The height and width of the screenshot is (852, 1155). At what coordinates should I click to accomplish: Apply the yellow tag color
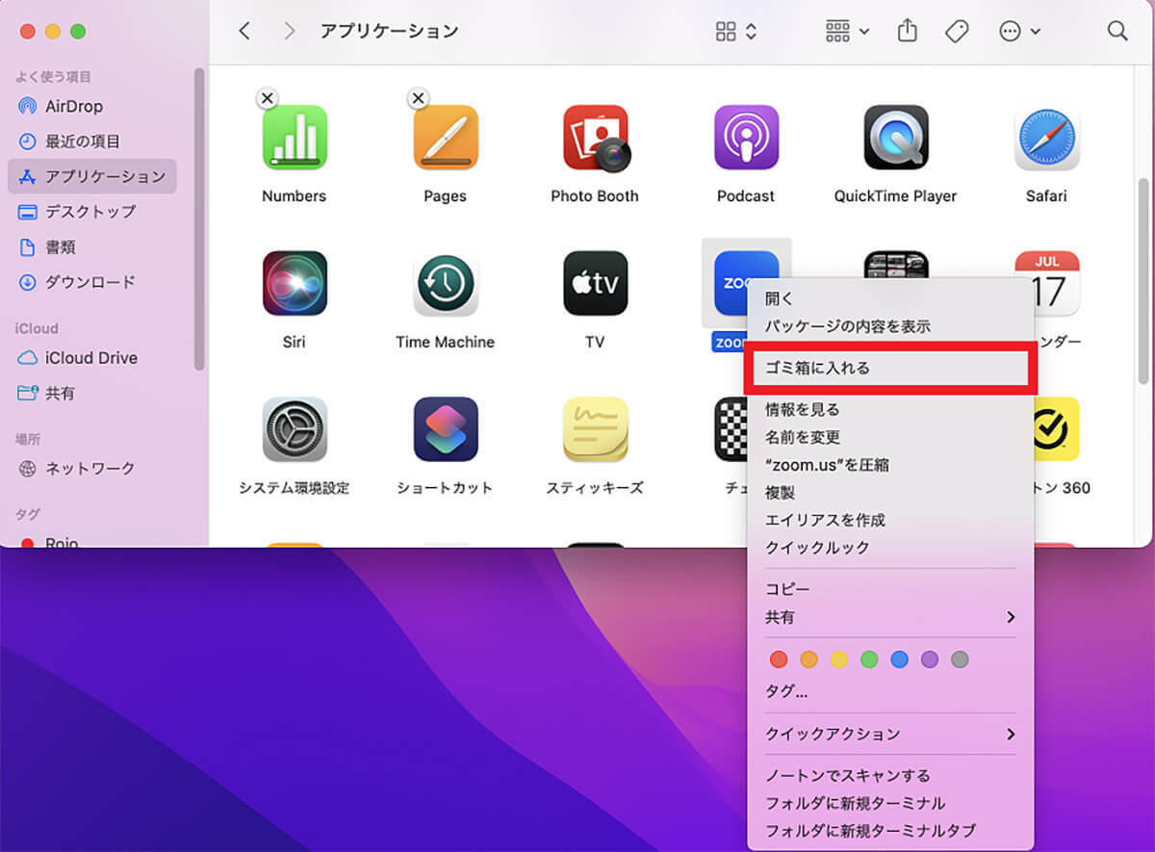(839, 659)
